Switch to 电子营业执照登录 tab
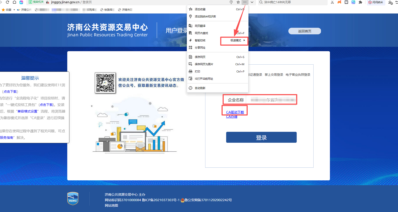 click(x=298, y=75)
